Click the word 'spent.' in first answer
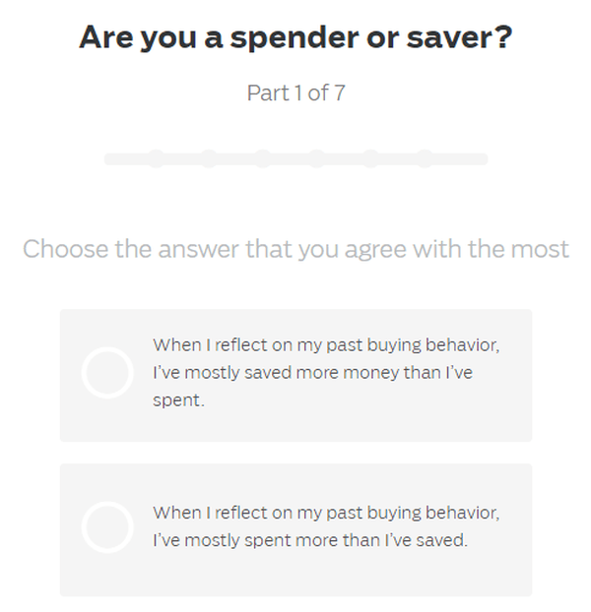591x612 pixels. [178, 401]
